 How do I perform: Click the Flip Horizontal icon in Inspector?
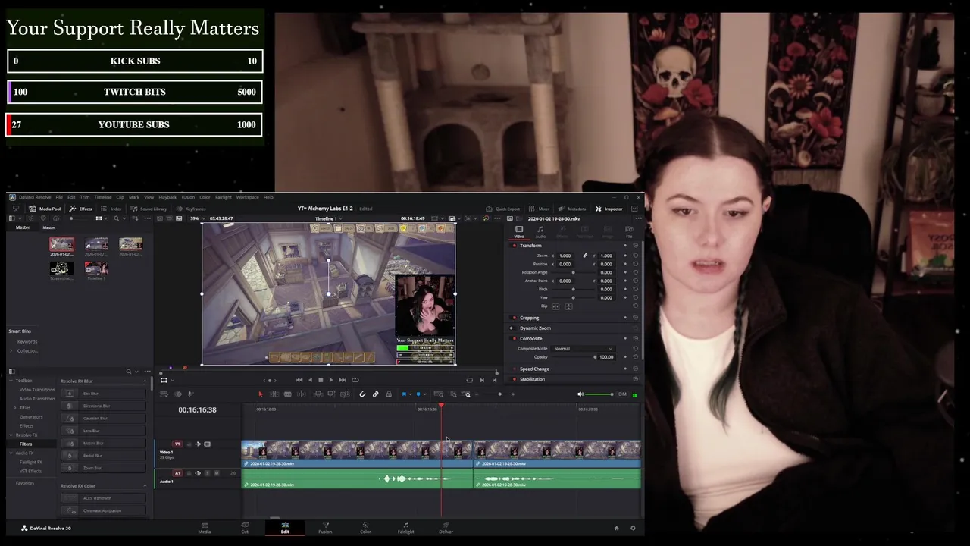pos(555,306)
